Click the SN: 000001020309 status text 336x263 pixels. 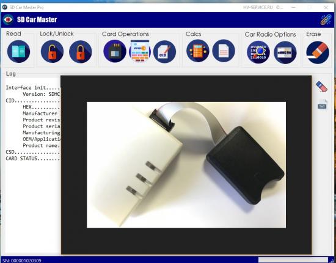pyautogui.click(x=21, y=261)
